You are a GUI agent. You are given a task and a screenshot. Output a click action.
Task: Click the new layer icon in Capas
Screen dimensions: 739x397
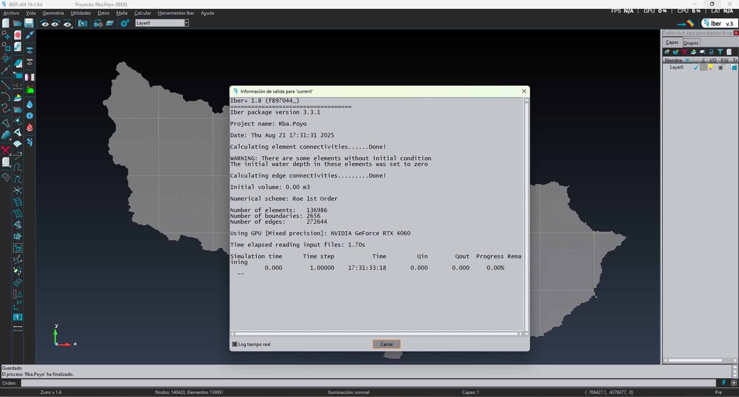(667, 52)
